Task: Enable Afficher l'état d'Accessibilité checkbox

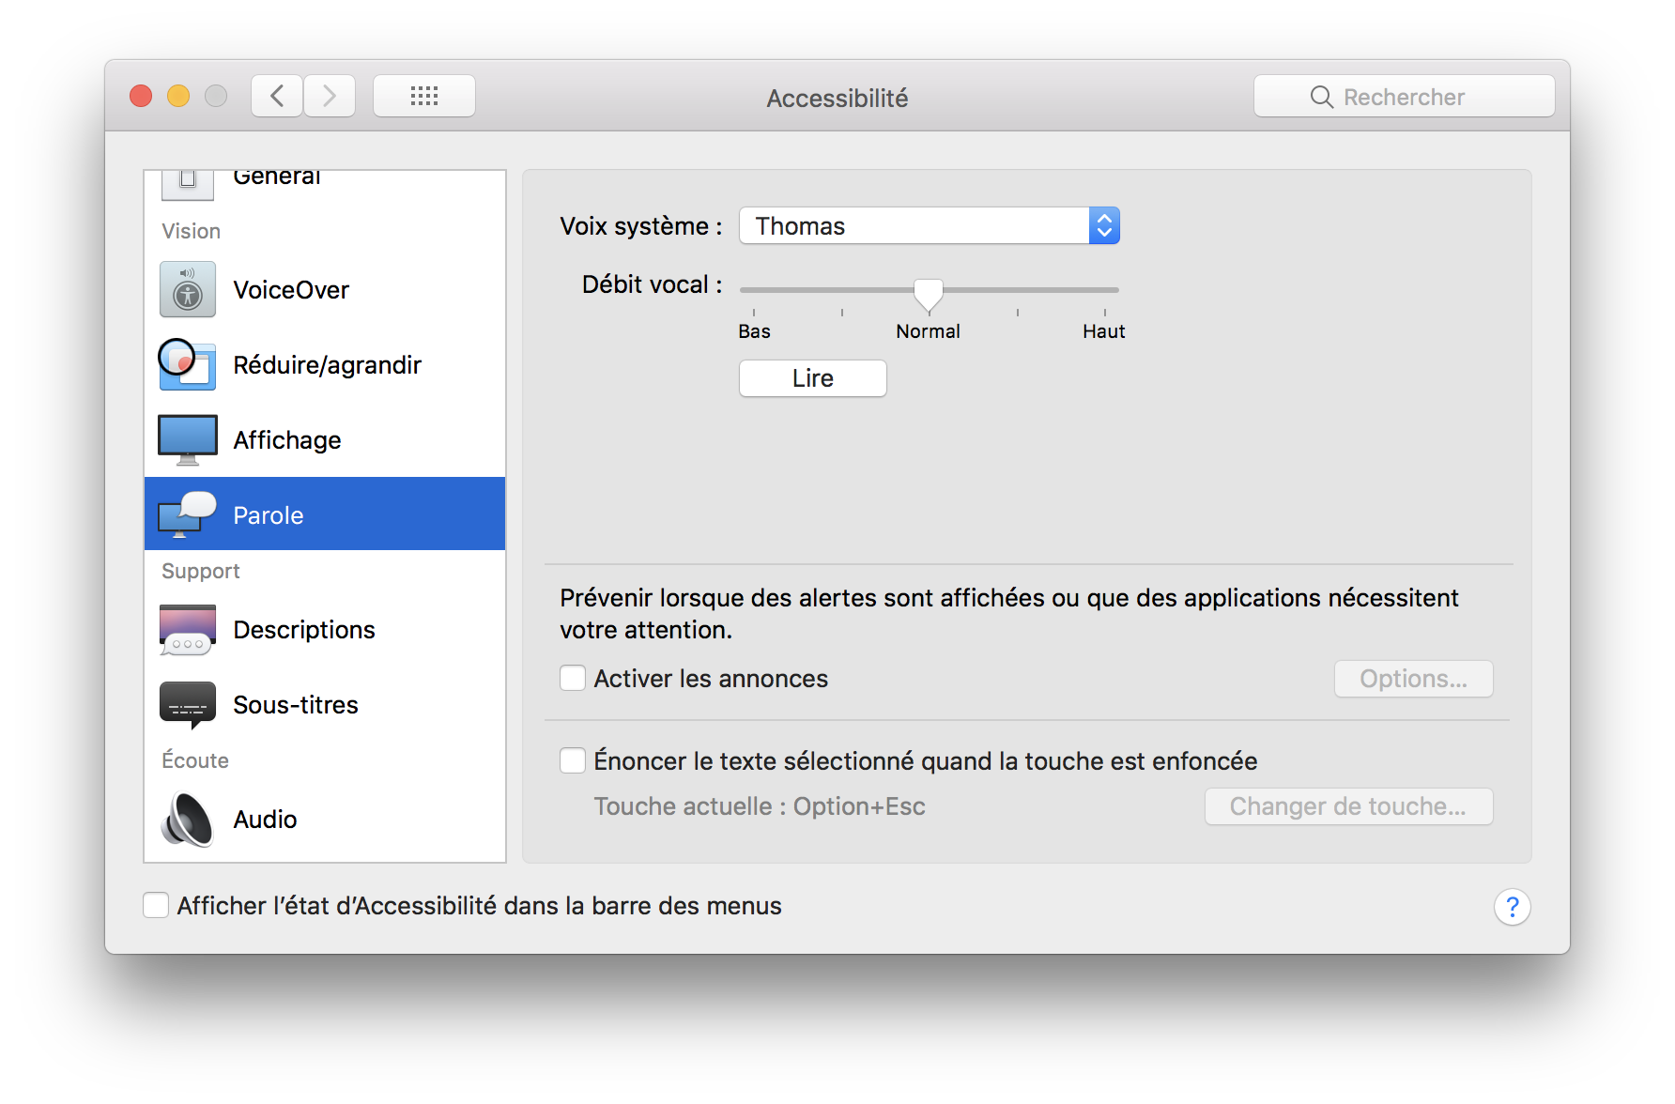Action: click(x=156, y=904)
